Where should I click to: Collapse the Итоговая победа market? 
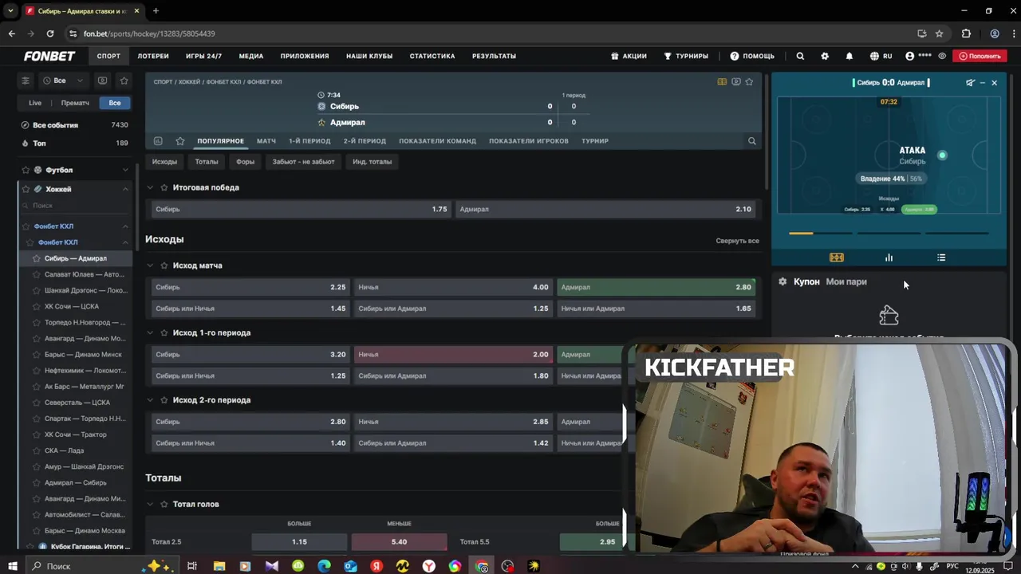(x=150, y=188)
